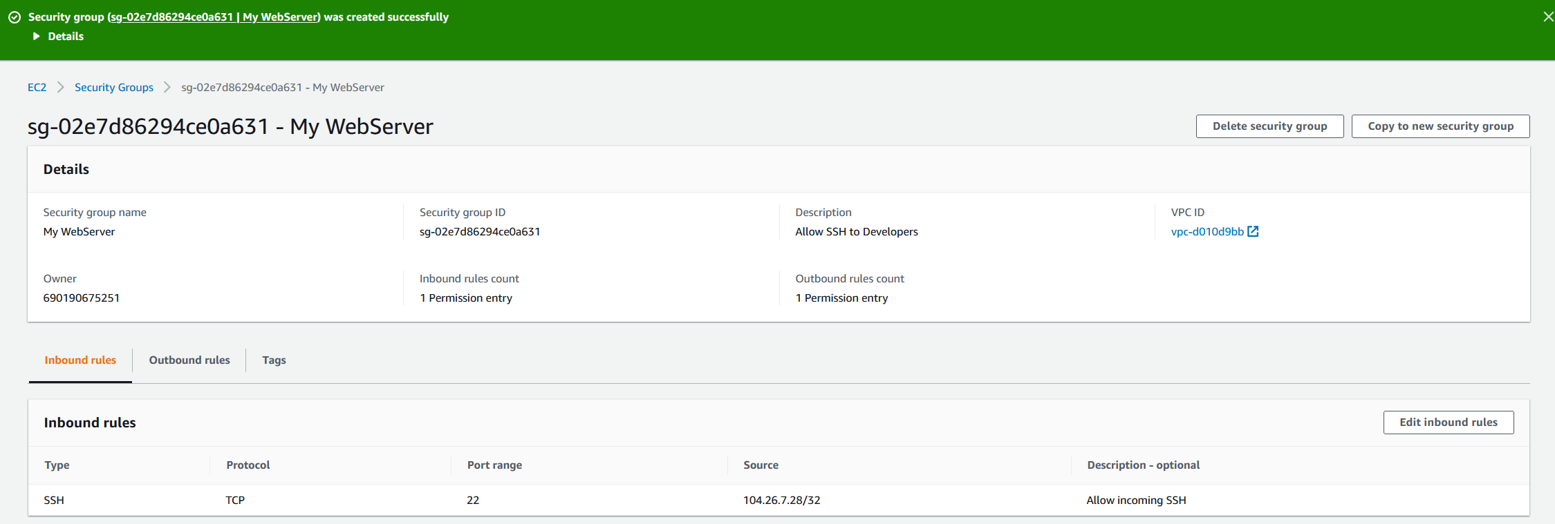Click Copy to new security group
Image resolution: width=1555 pixels, height=524 pixels.
(1440, 126)
